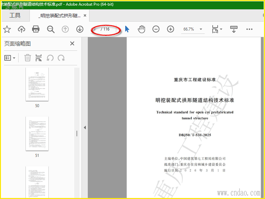Click the English title Technical standard line
265x199 pixels.
click(x=195, y=112)
